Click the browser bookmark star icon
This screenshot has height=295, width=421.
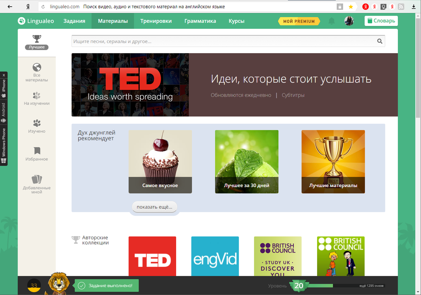tap(350, 7)
